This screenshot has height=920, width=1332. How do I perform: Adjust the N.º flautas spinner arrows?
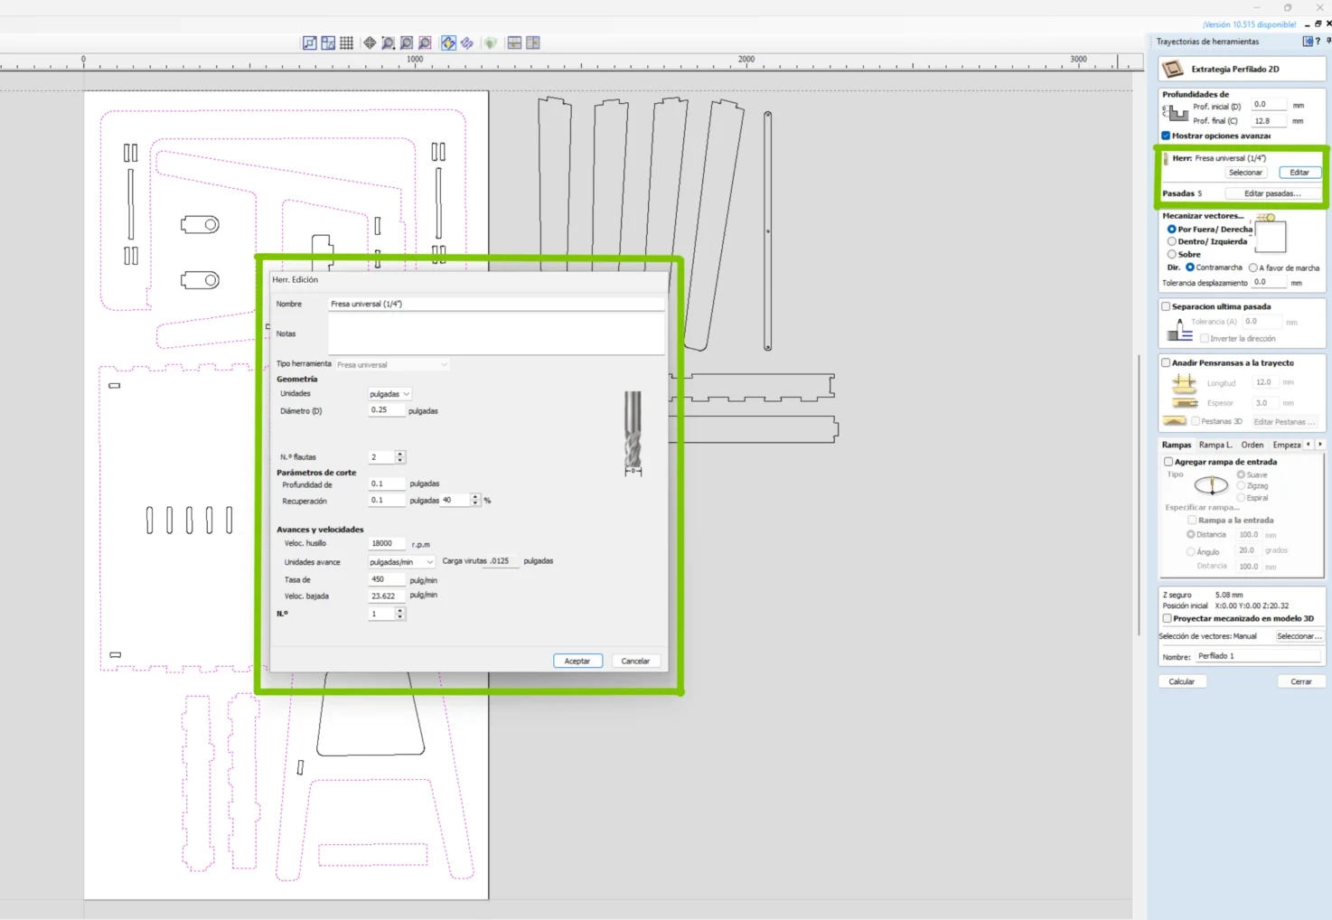(x=400, y=457)
